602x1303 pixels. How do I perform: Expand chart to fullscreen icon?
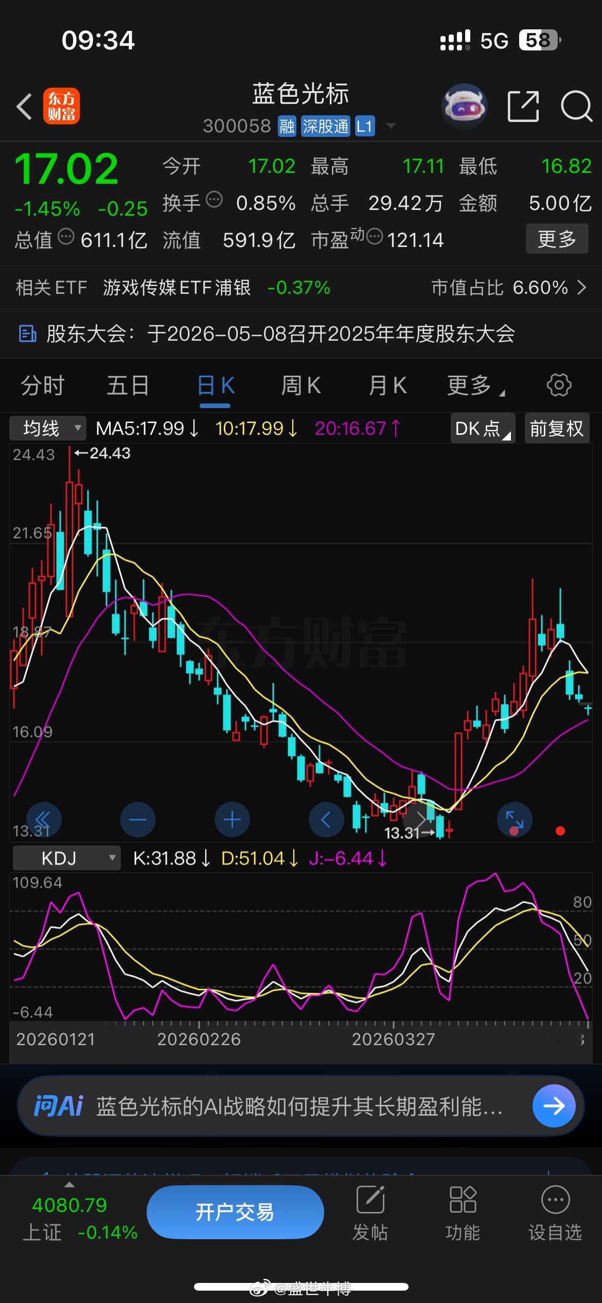[515, 819]
